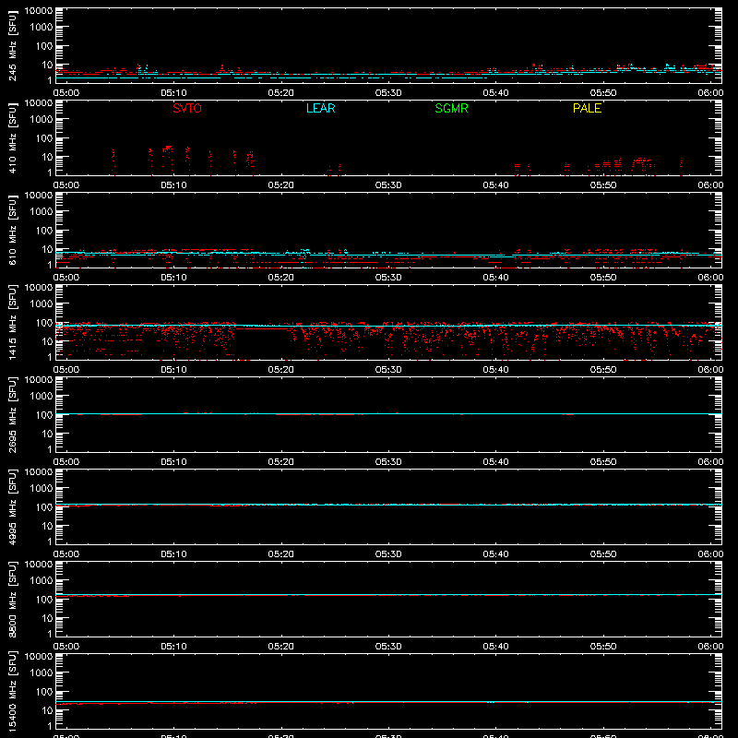This screenshot has height=738, width=738.
Task: Click 05:20 time label below 410 MHz plot
Action: coord(281,185)
